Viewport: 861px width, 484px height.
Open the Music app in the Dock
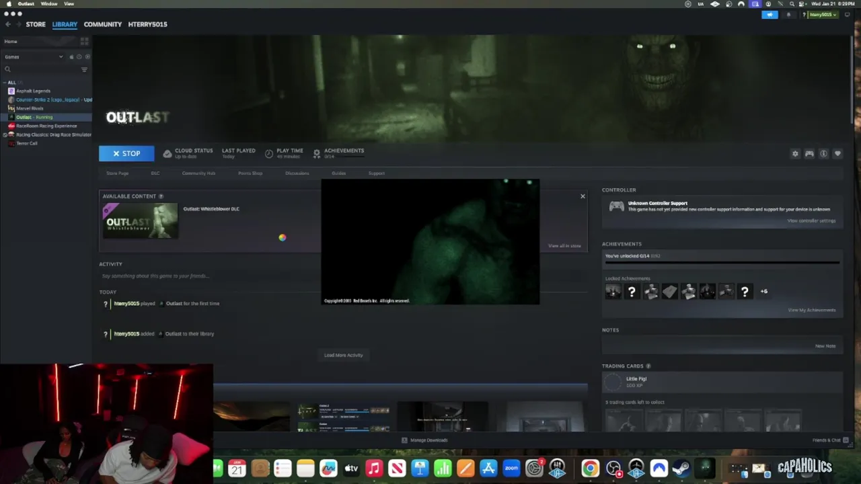(374, 469)
